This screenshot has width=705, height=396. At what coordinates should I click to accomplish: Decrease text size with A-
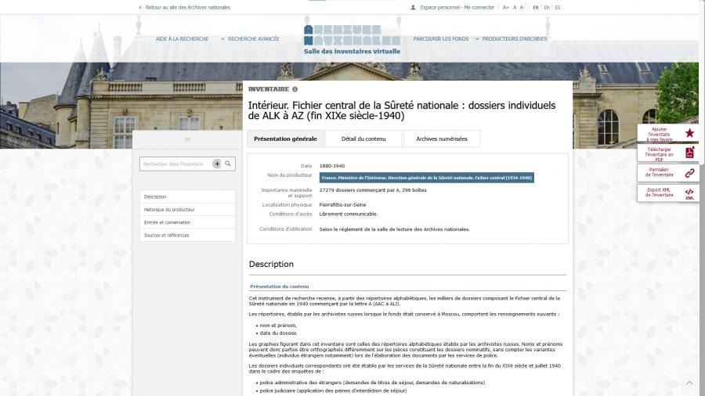(522, 8)
